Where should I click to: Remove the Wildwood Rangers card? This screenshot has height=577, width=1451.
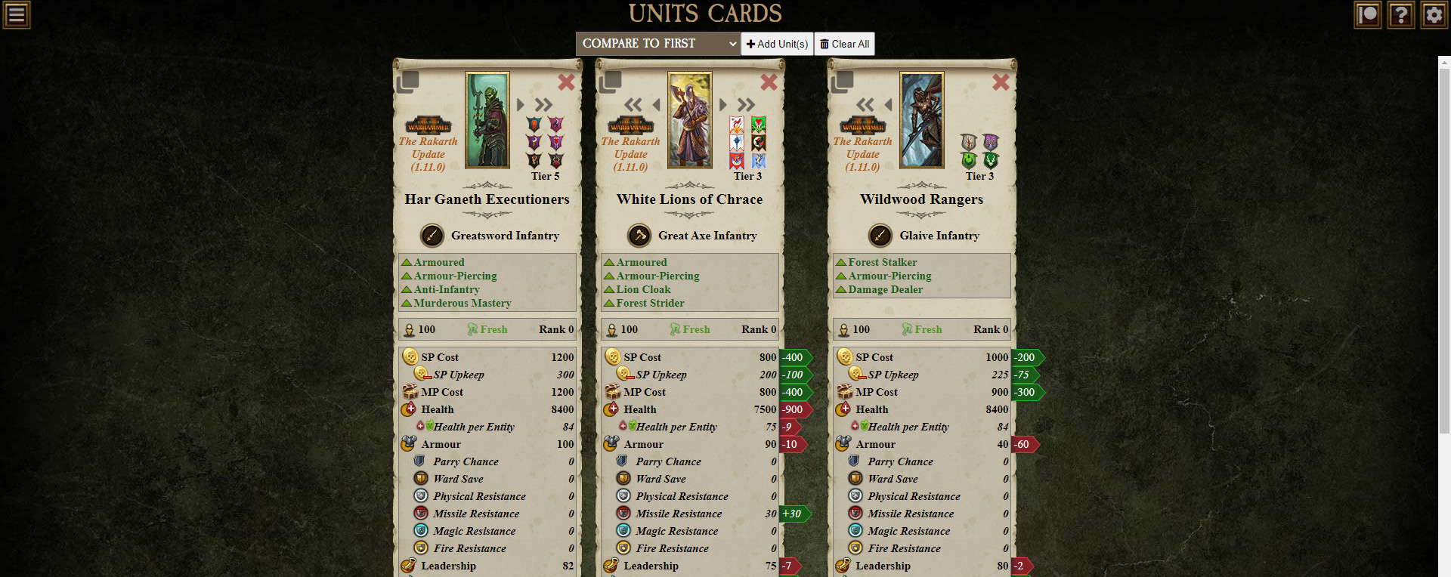click(x=1001, y=82)
